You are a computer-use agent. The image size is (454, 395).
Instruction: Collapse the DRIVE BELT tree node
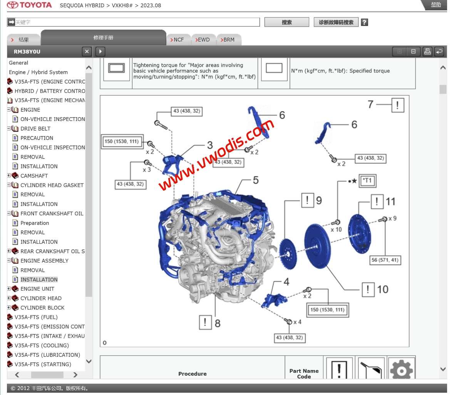(9, 129)
